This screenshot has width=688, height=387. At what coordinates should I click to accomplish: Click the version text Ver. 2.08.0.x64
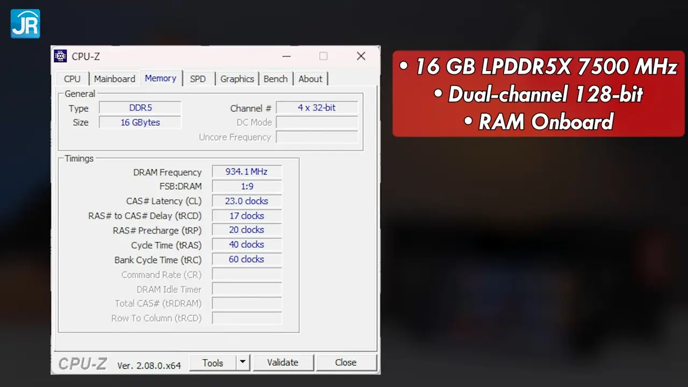pos(149,365)
